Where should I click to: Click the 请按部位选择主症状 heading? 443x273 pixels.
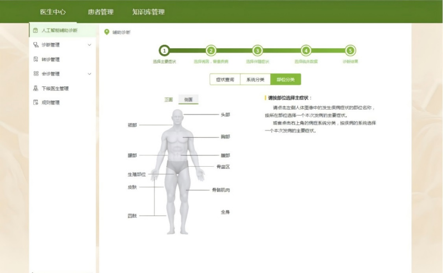(289, 98)
